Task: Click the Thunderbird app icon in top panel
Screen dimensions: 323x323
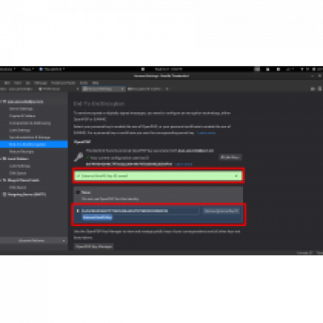Action: [x=41, y=69]
